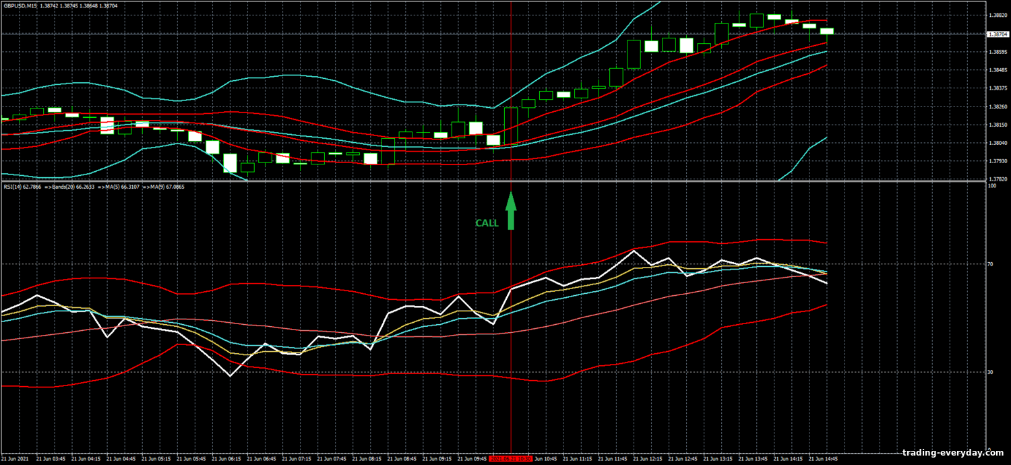1011x465 pixels.
Task: Click the 1.38150 price level
Action: 998,125
